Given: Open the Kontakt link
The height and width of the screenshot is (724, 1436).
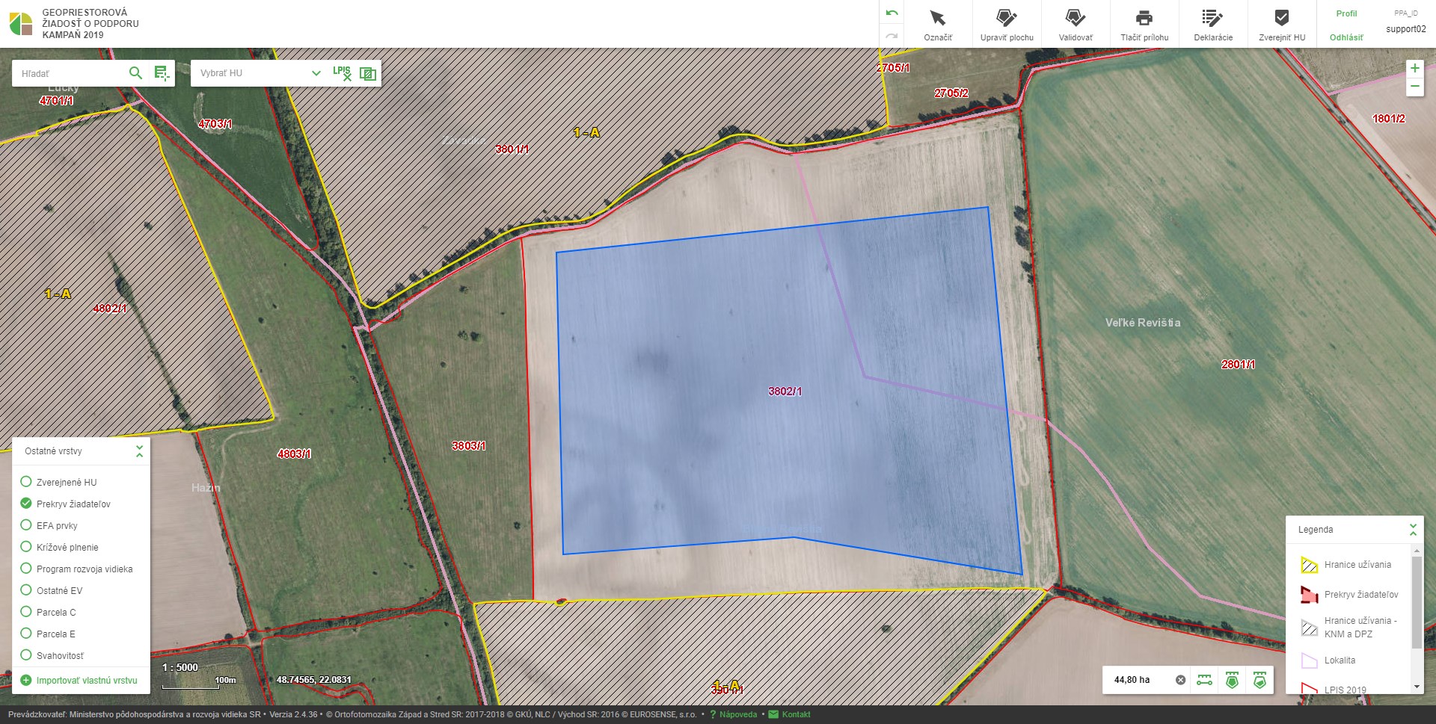Looking at the screenshot, I should click(796, 714).
